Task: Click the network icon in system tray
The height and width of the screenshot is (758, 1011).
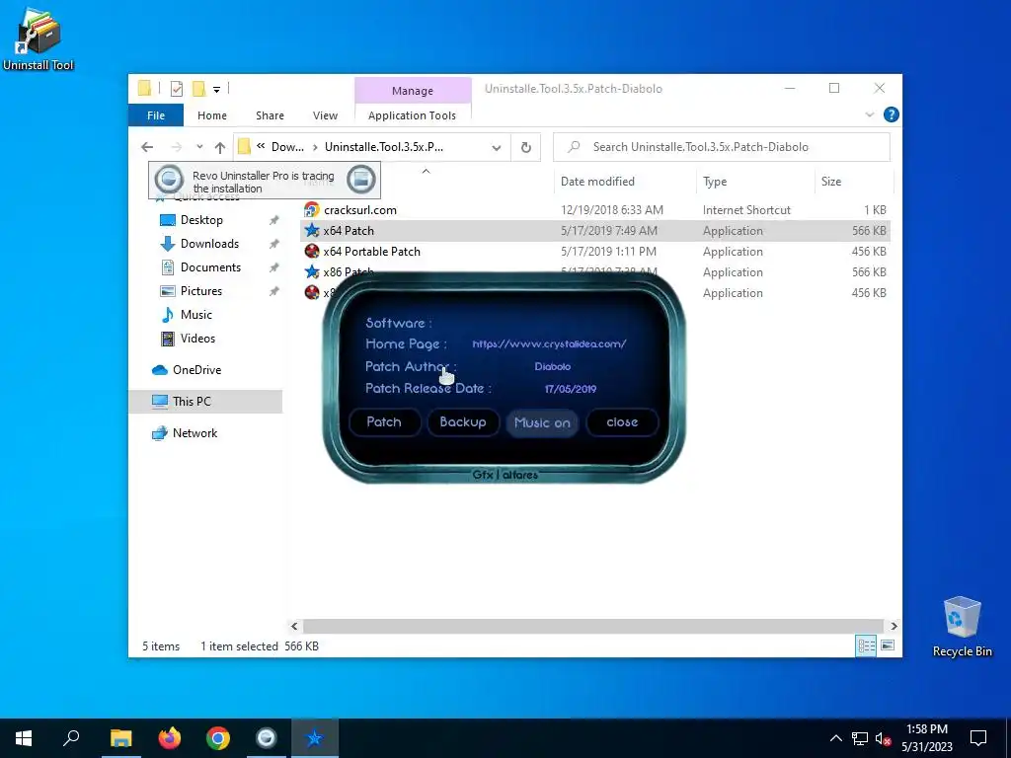Action: (860, 738)
